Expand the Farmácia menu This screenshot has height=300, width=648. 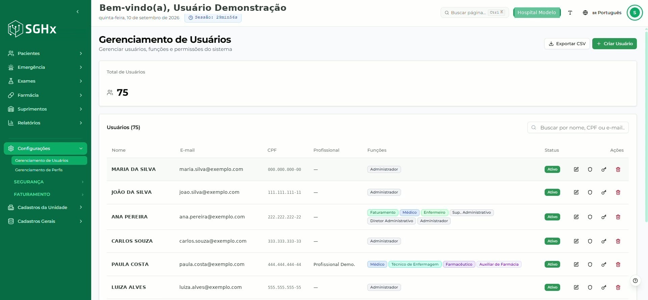(x=45, y=95)
